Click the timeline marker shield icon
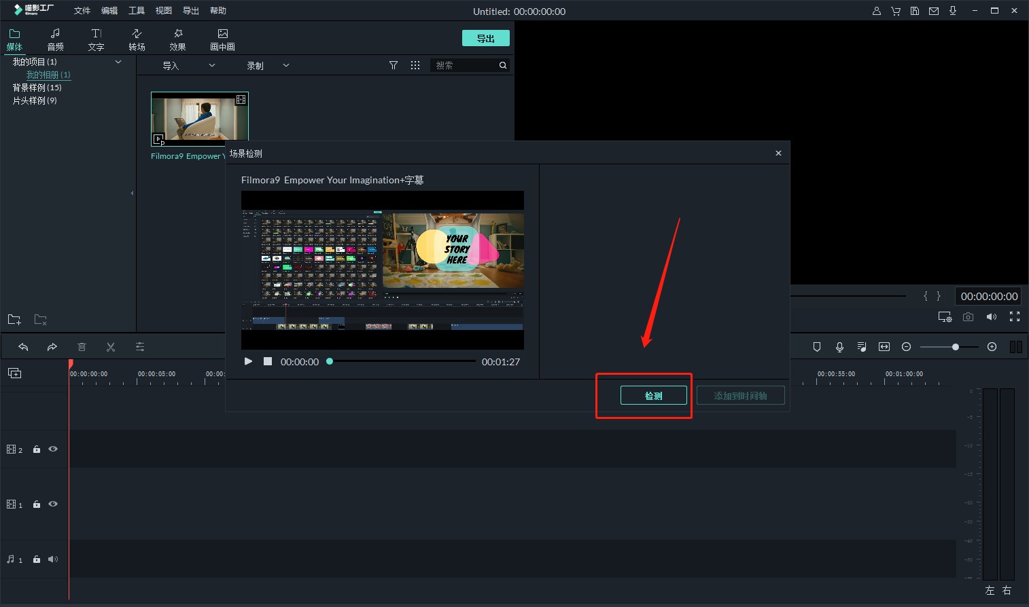 [817, 347]
